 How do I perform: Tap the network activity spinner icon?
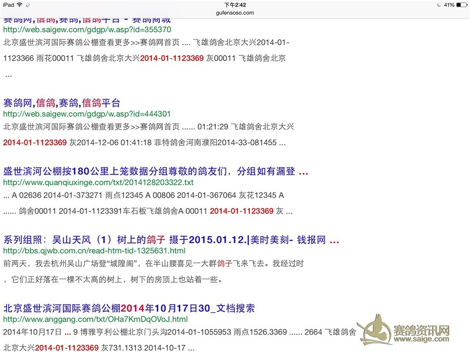coord(27,5)
